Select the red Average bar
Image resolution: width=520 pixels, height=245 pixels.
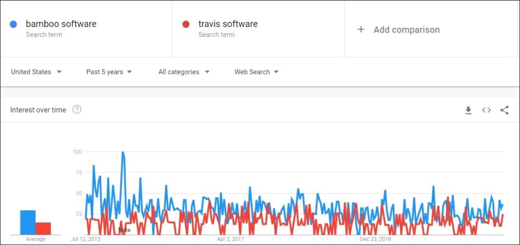43,228
